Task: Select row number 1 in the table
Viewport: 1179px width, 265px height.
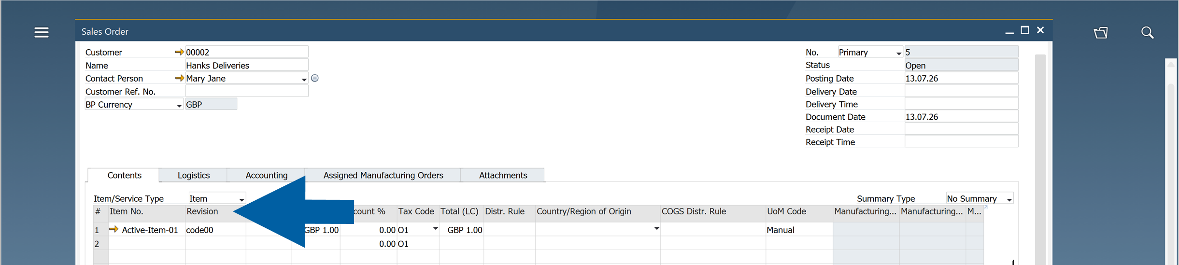Action: [100, 230]
